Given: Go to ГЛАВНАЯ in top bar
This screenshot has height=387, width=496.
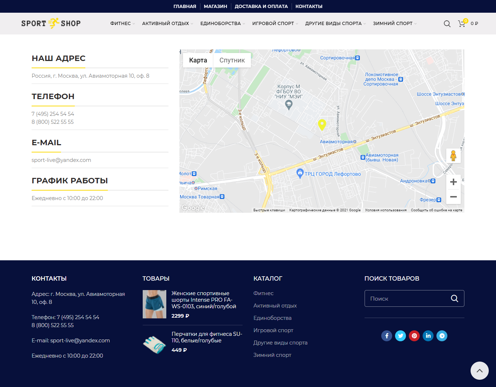Looking at the screenshot, I should point(185,6).
